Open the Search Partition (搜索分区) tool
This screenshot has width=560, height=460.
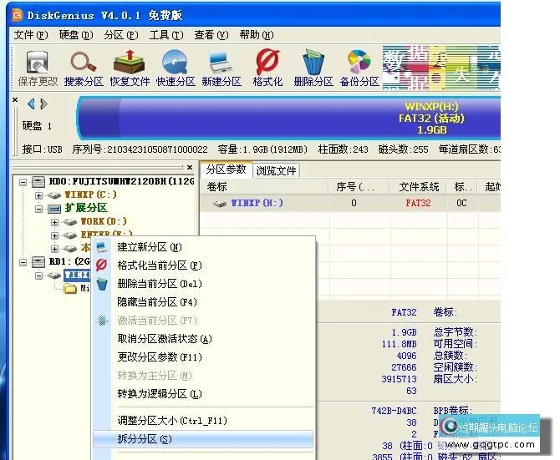pyautogui.click(x=84, y=63)
